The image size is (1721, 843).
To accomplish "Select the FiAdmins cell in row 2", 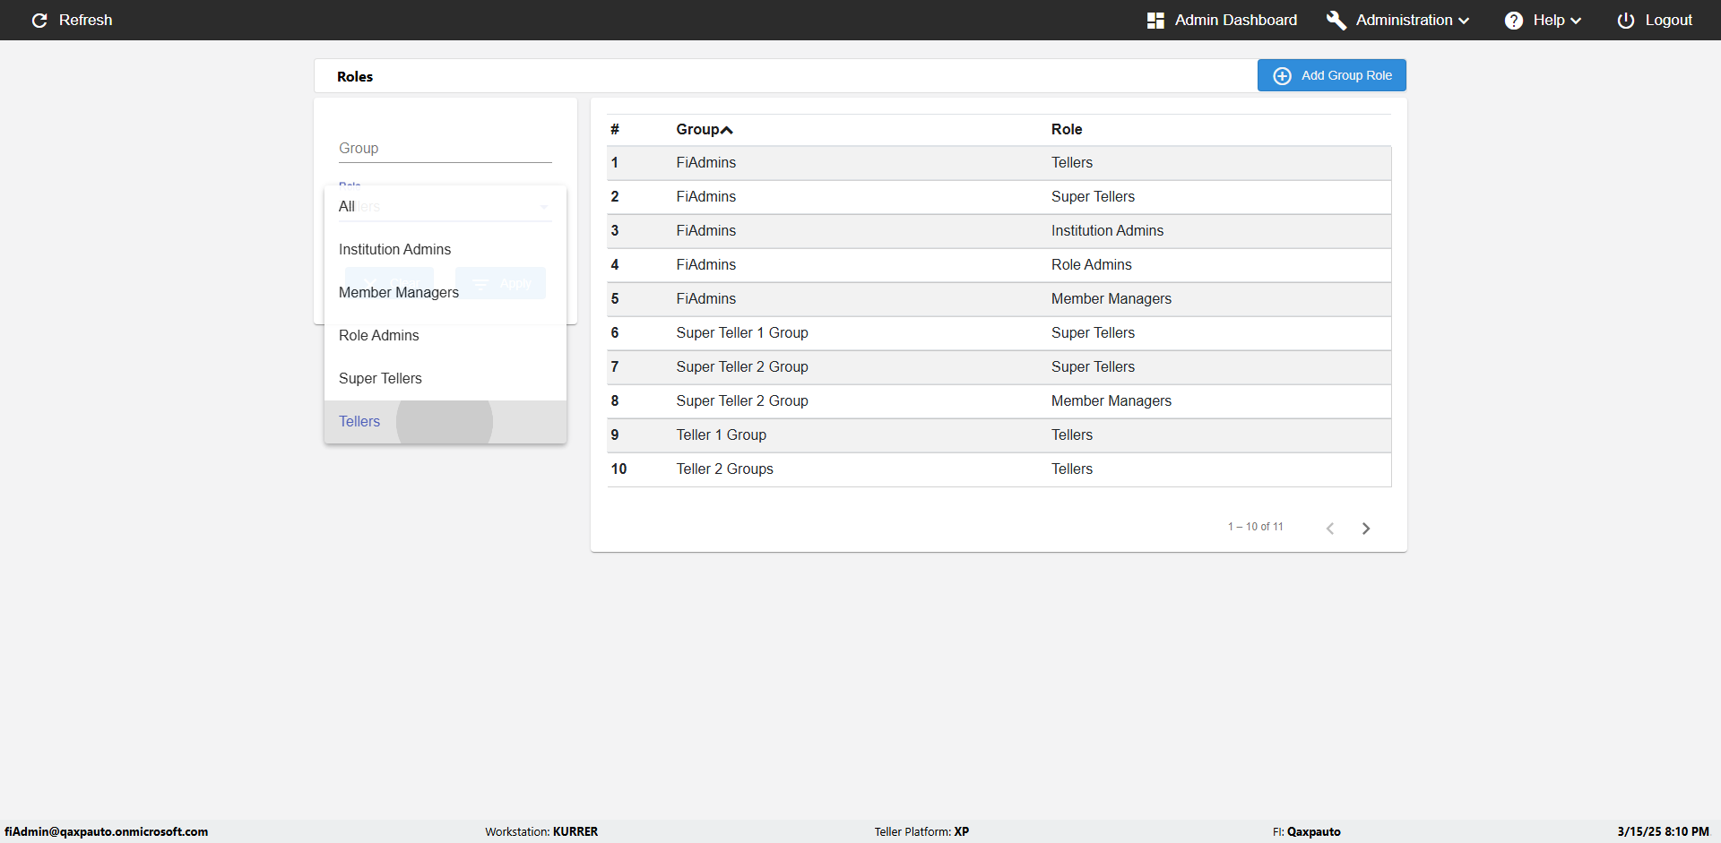I will pyautogui.click(x=706, y=197).
